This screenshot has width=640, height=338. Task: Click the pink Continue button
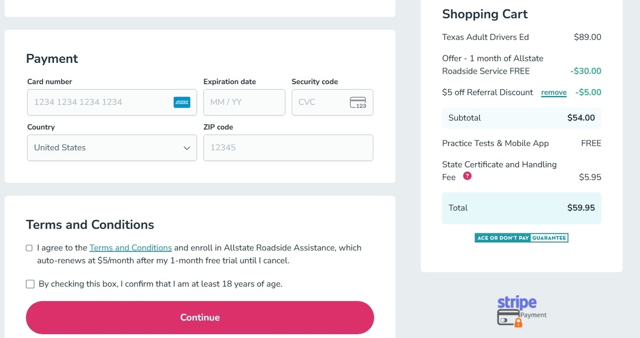200,317
